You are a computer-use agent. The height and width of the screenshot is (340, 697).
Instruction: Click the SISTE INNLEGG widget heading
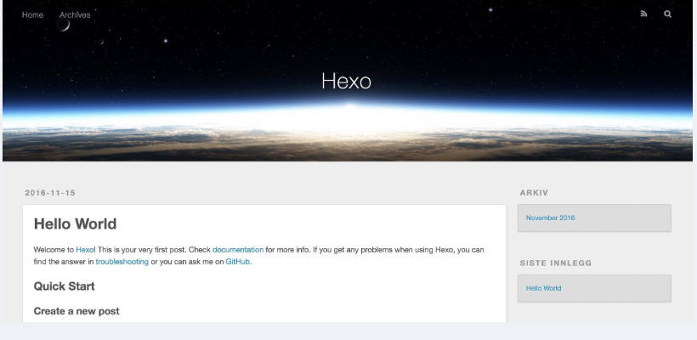pos(556,263)
